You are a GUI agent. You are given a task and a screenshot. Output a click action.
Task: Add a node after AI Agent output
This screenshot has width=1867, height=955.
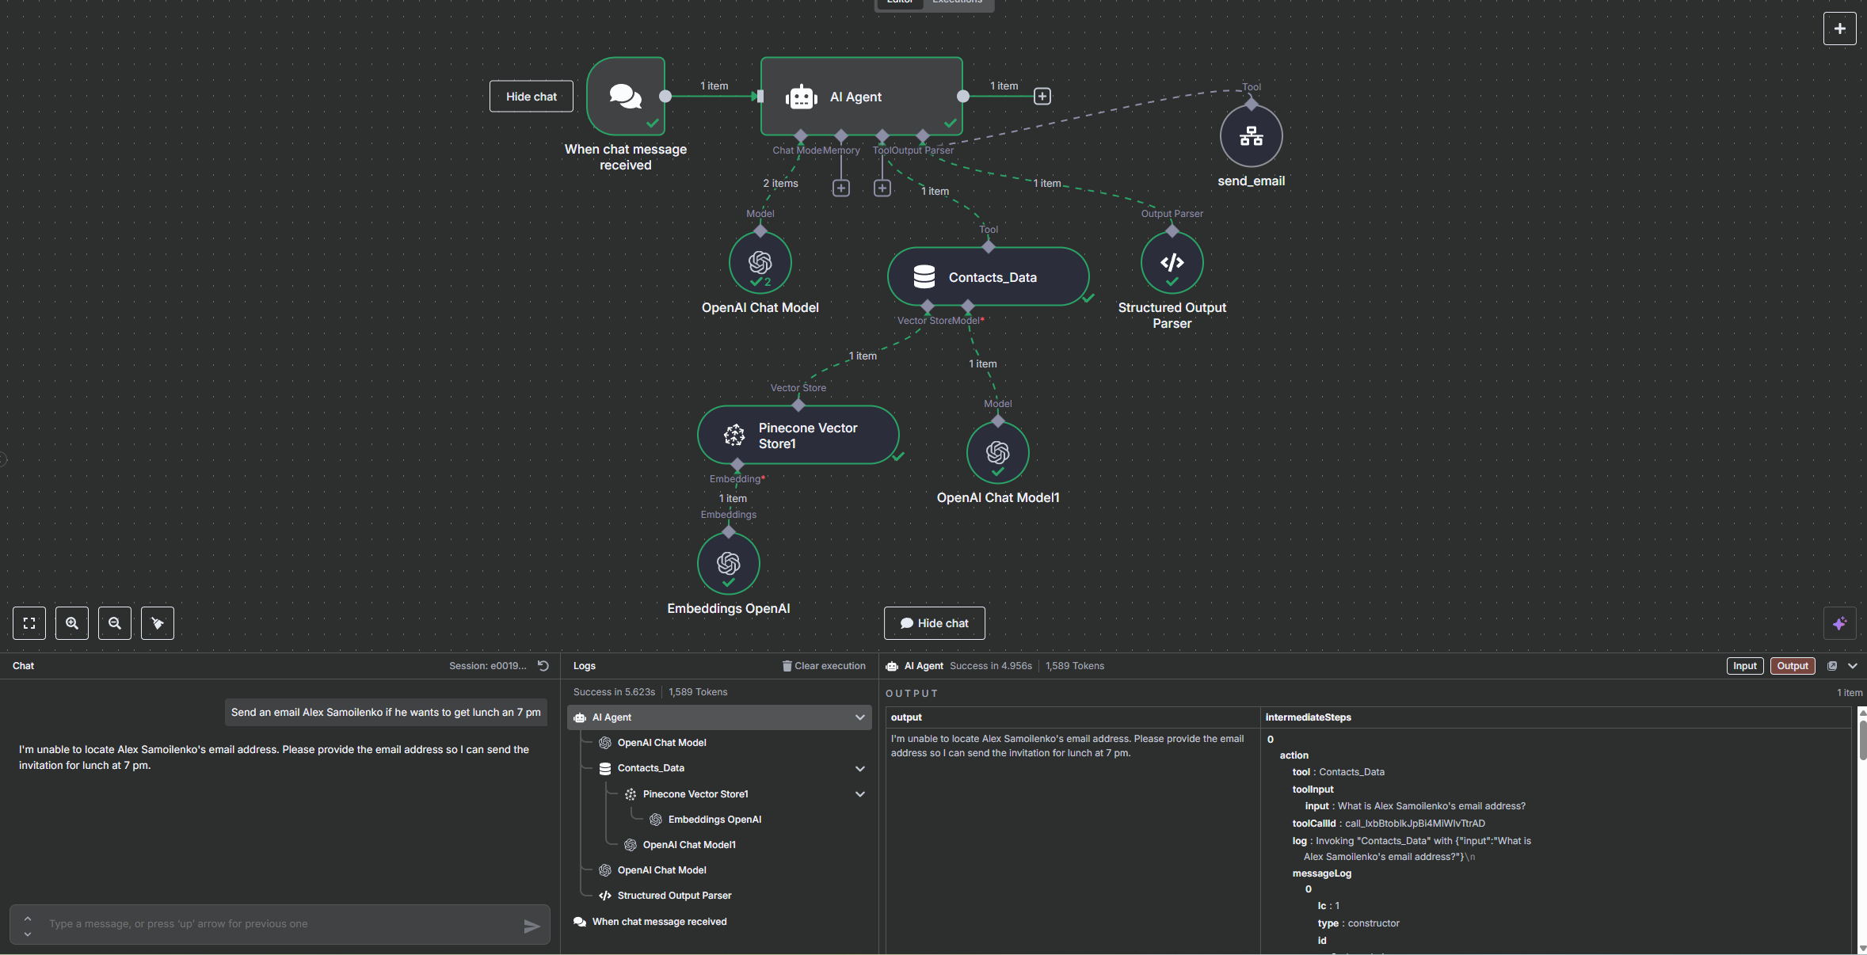pyautogui.click(x=1042, y=97)
